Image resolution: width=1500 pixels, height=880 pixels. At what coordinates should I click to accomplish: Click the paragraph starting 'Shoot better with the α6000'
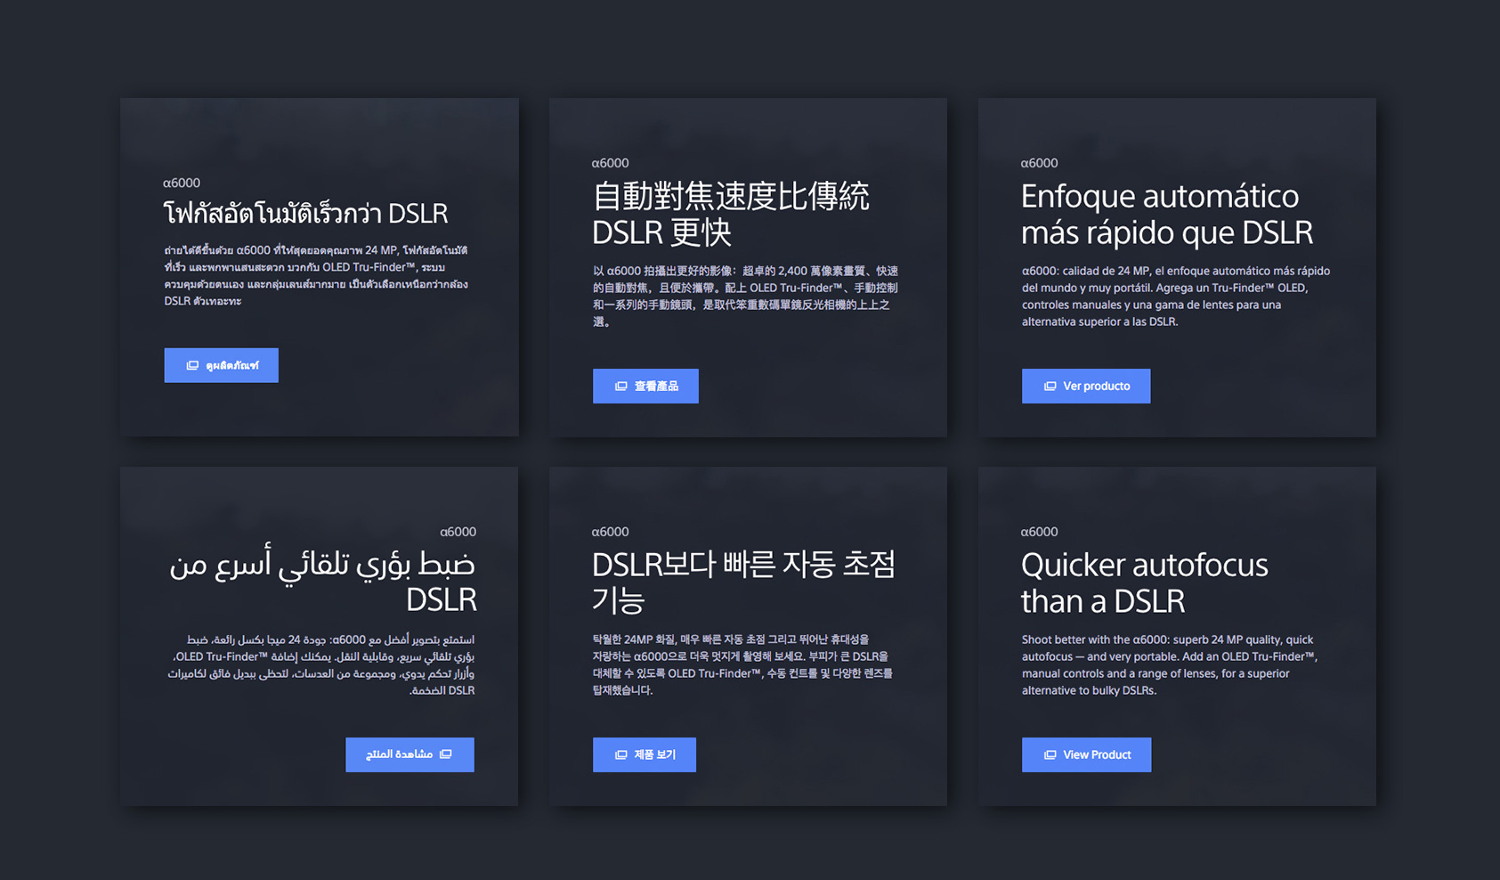pyautogui.click(x=1170, y=664)
